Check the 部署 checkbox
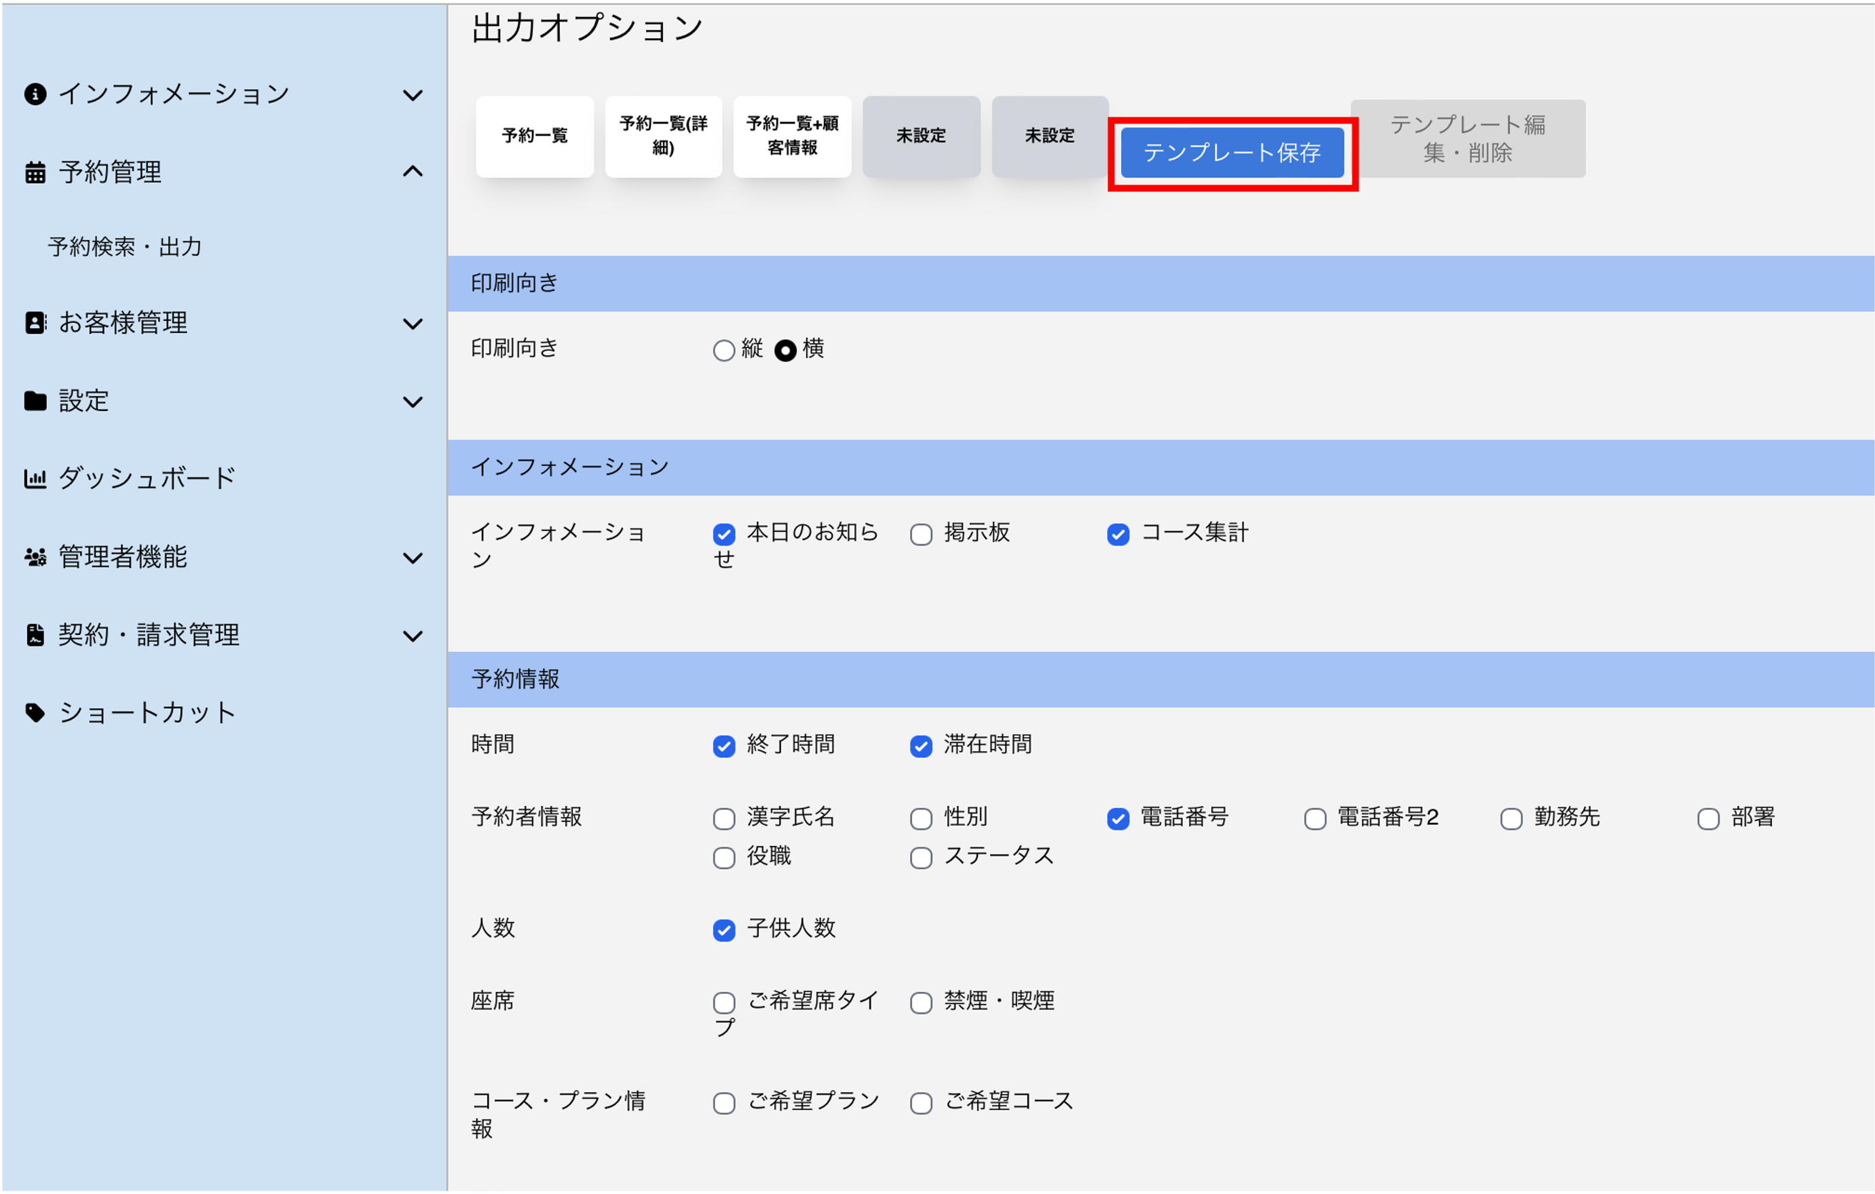The image size is (1875, 1194). coord(1709,820)
